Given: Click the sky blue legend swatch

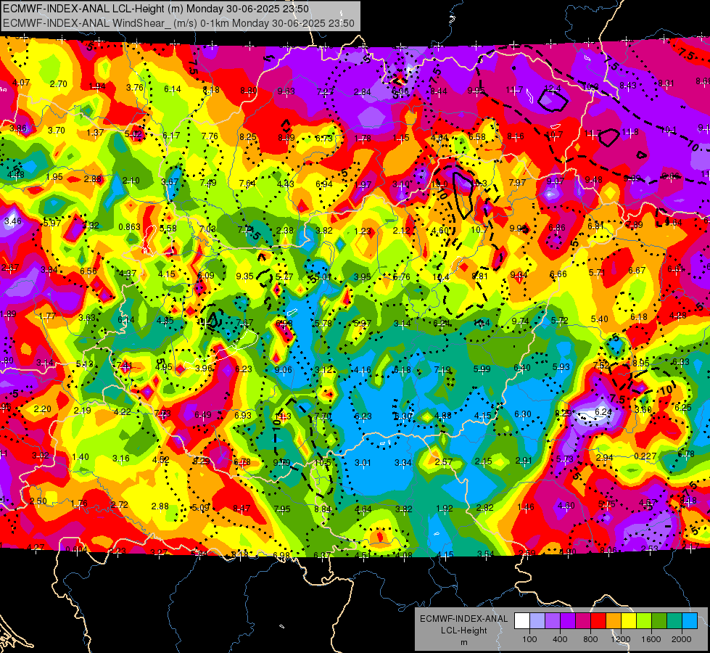Looking at the screenshot, I should pos(690,620).
